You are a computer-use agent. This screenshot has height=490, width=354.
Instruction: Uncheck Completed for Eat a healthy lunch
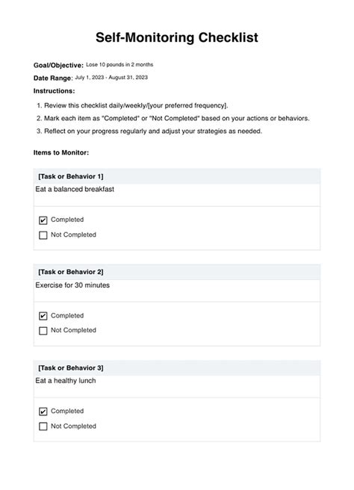click(x=43, y=412)
